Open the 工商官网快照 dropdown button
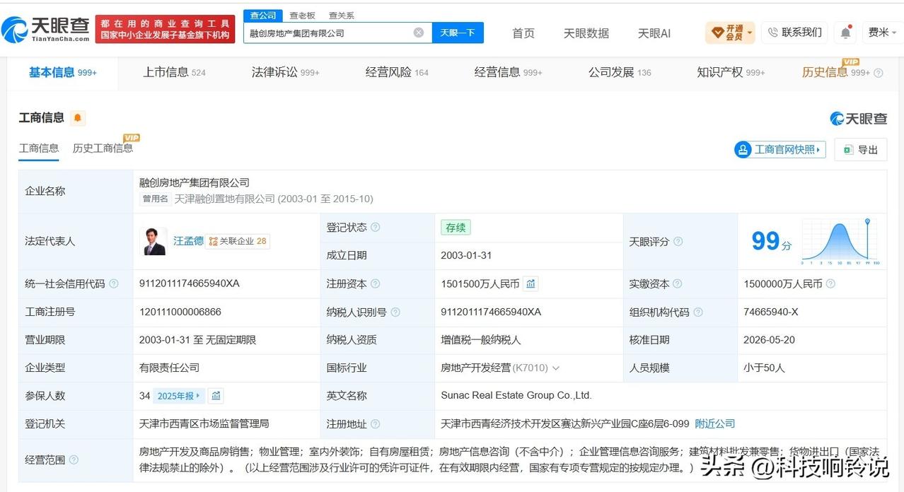Image resolution: width=904 pixels, height=492 pixels. click(780, 150)
